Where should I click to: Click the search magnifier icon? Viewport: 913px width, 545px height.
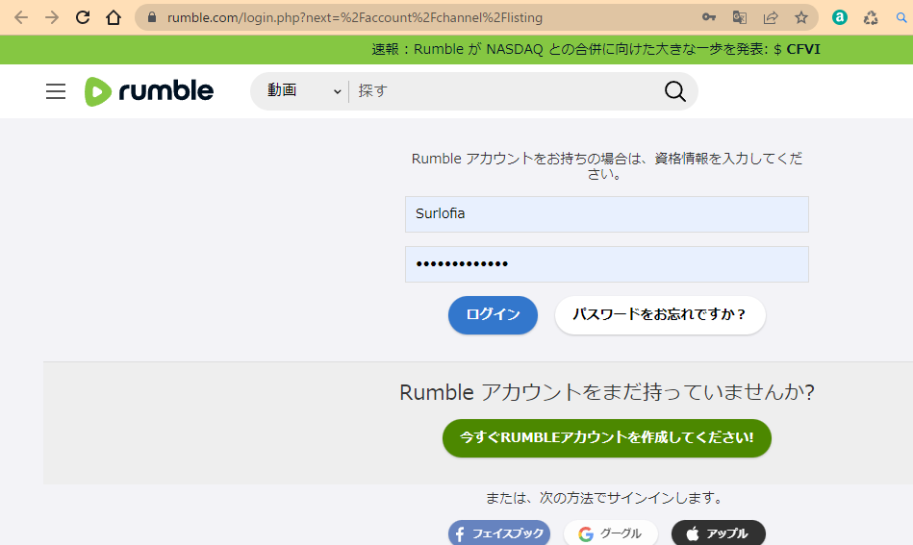point(674,91)
